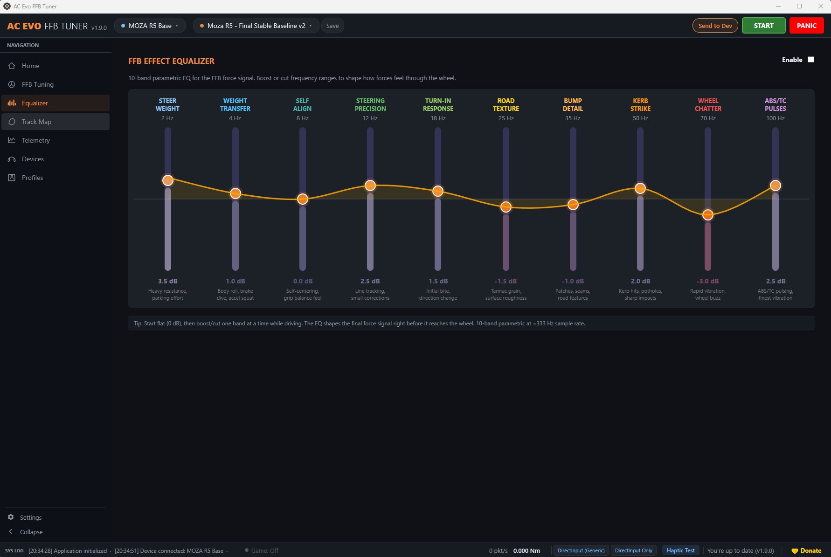Click the DirectInput (Generic) status button
Image resolution: width=831 pixels, height=557 pixels.
coord(581,550)
